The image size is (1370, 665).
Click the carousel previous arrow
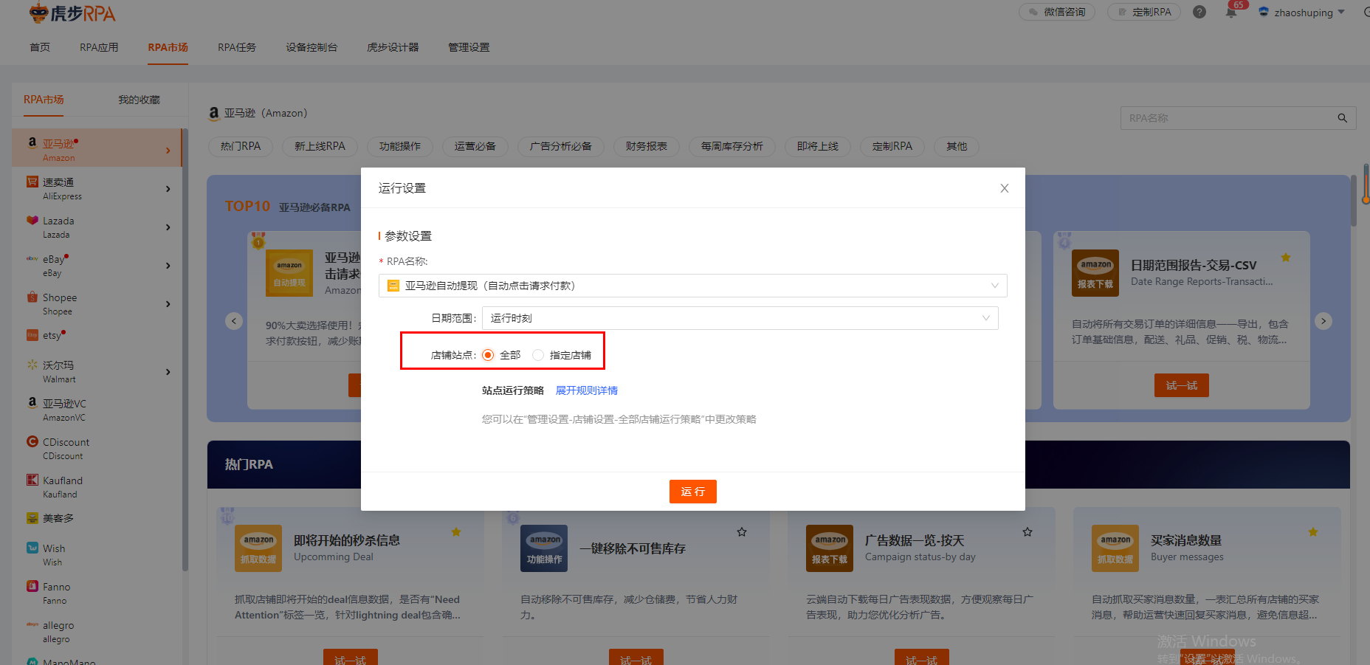tap(234, 321)
